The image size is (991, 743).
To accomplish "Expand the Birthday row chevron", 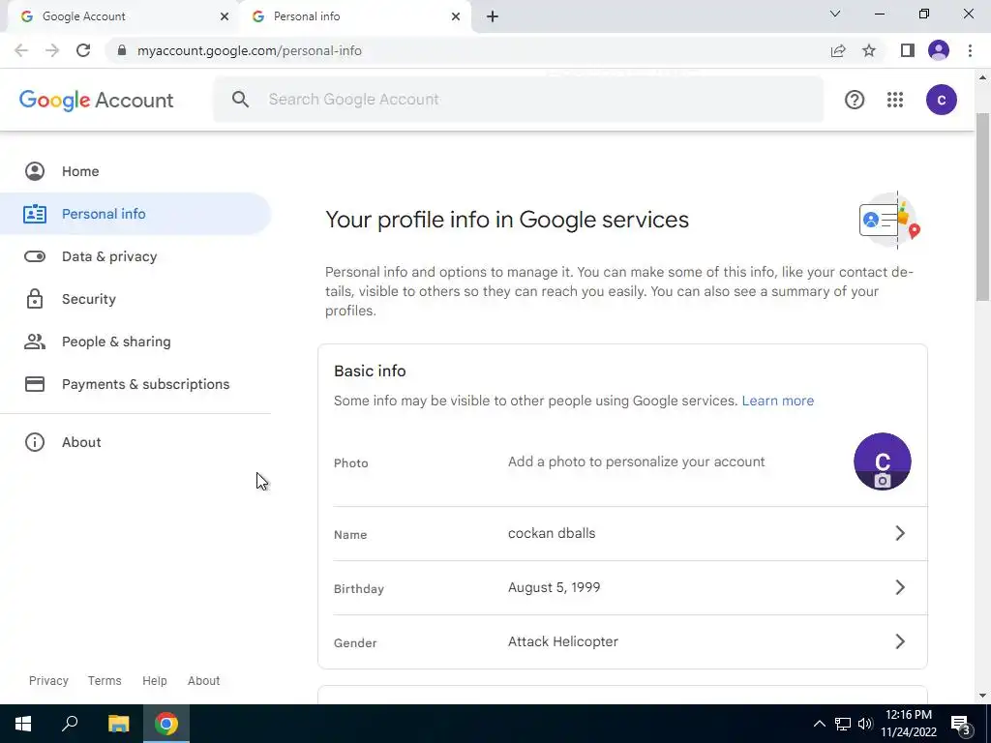I will click(900, 587).
